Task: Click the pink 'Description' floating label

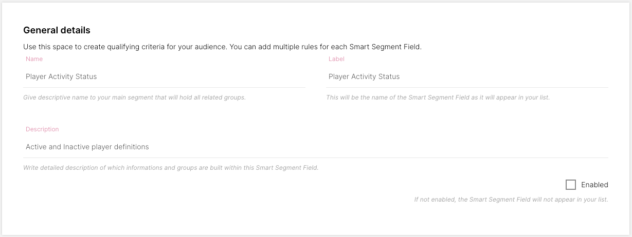Action: pyautogui.click(x=42, y=129)
